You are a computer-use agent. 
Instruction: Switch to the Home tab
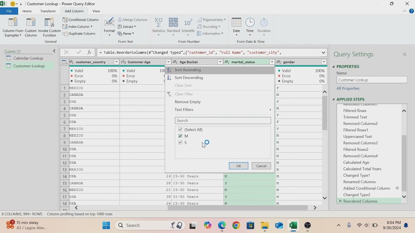click(x=27, y=11)
